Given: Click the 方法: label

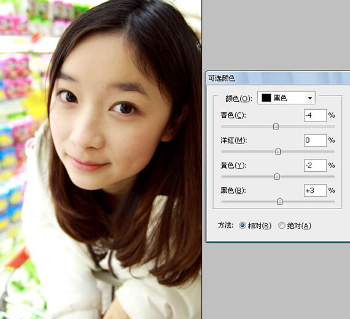Looking at the screenshot, I should click(225, 226).
